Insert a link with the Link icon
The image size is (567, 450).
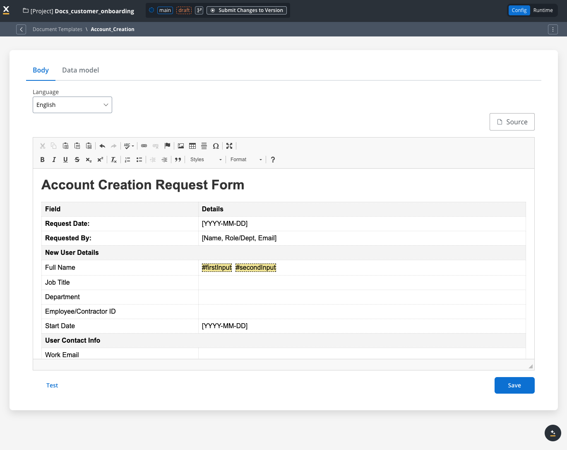144,146
